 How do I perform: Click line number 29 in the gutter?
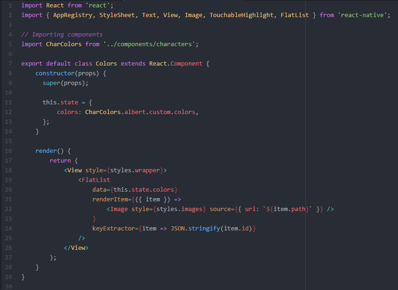click(8, 277)
